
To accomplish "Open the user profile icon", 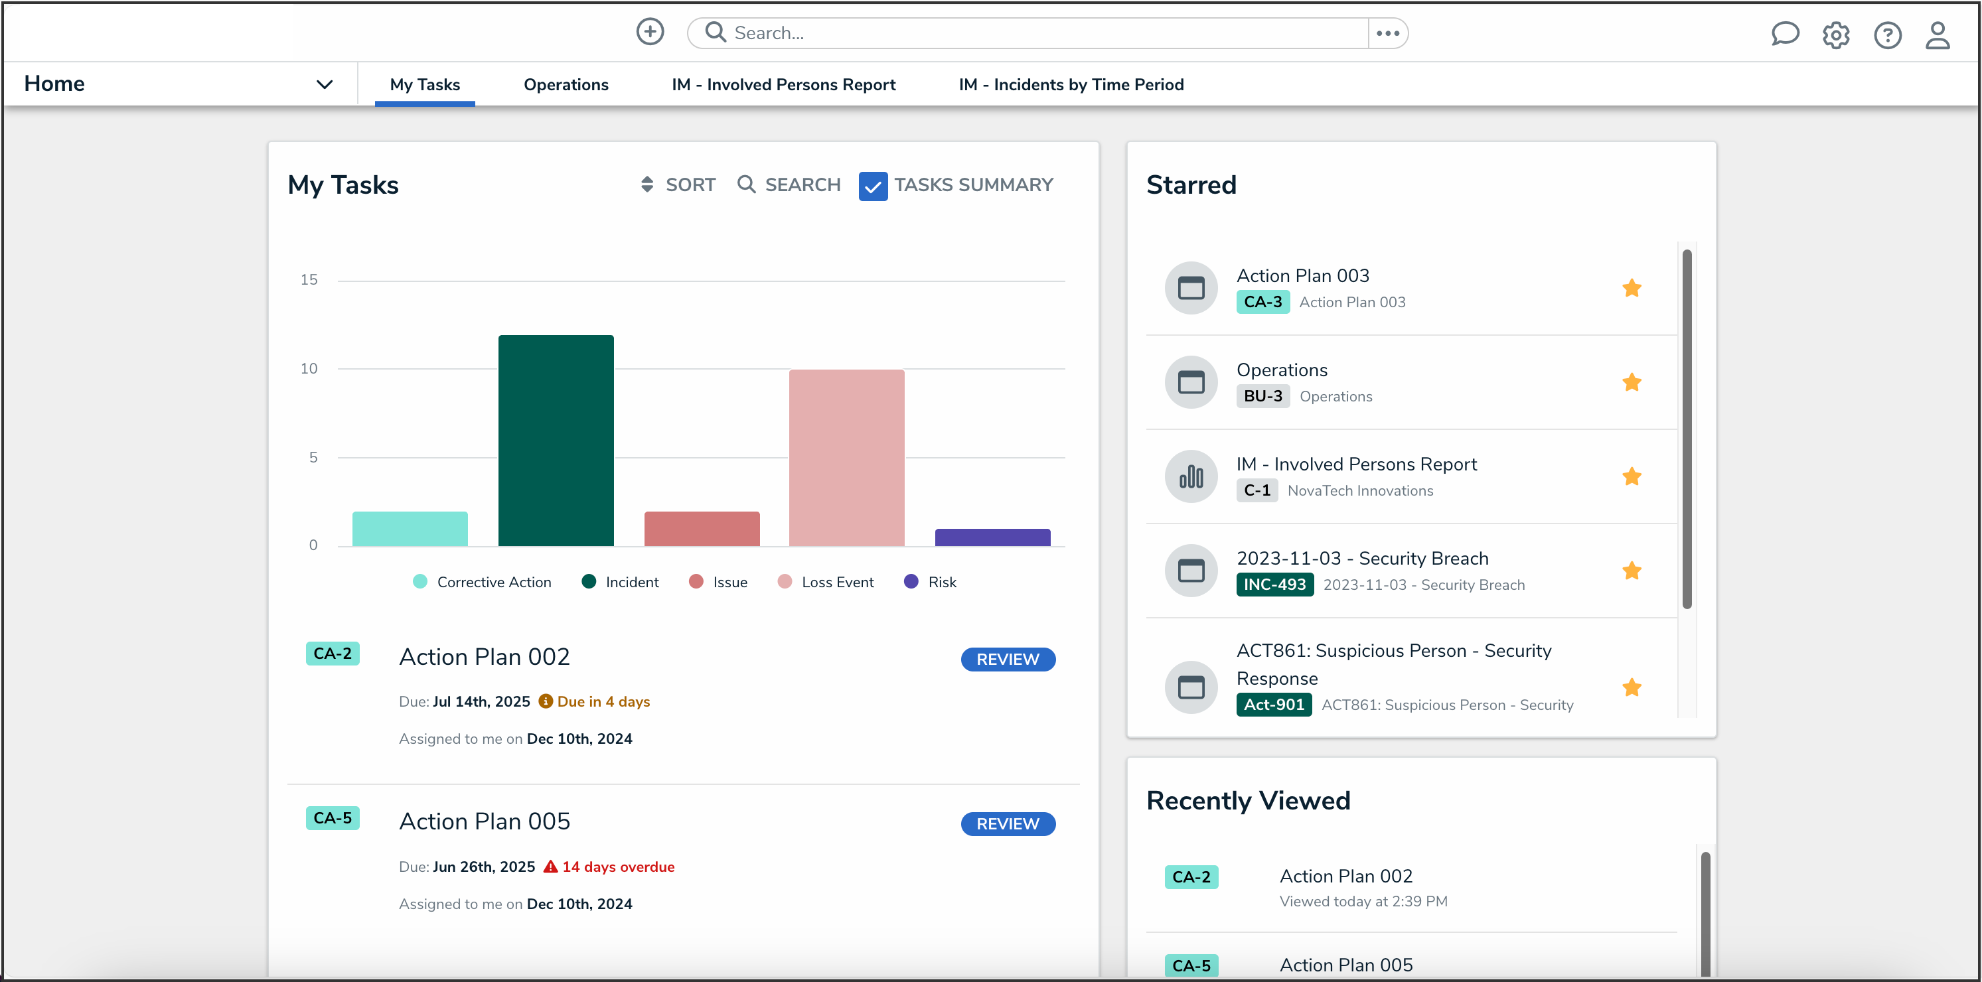I will tap(1938, 35).
